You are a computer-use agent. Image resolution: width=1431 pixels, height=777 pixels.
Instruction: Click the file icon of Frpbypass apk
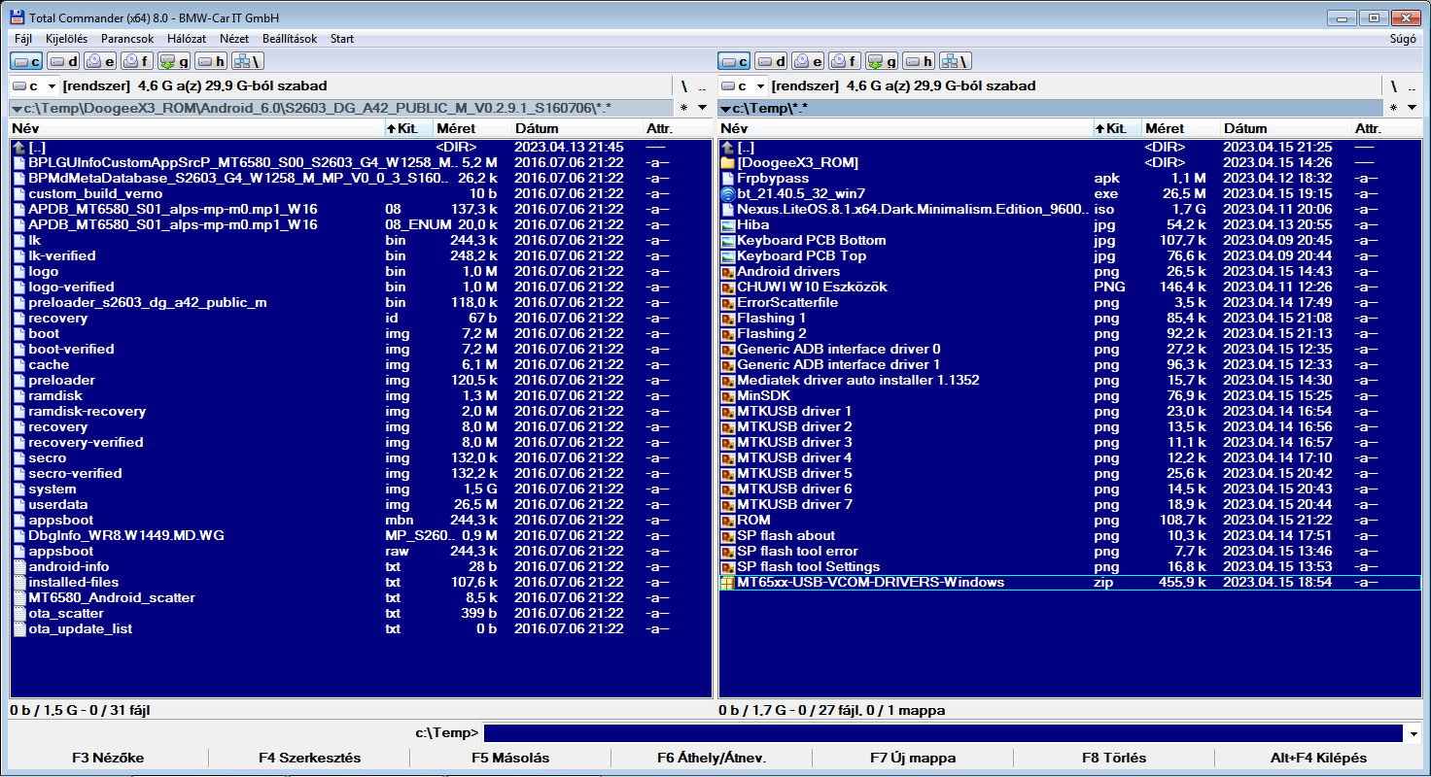[728, 178]
